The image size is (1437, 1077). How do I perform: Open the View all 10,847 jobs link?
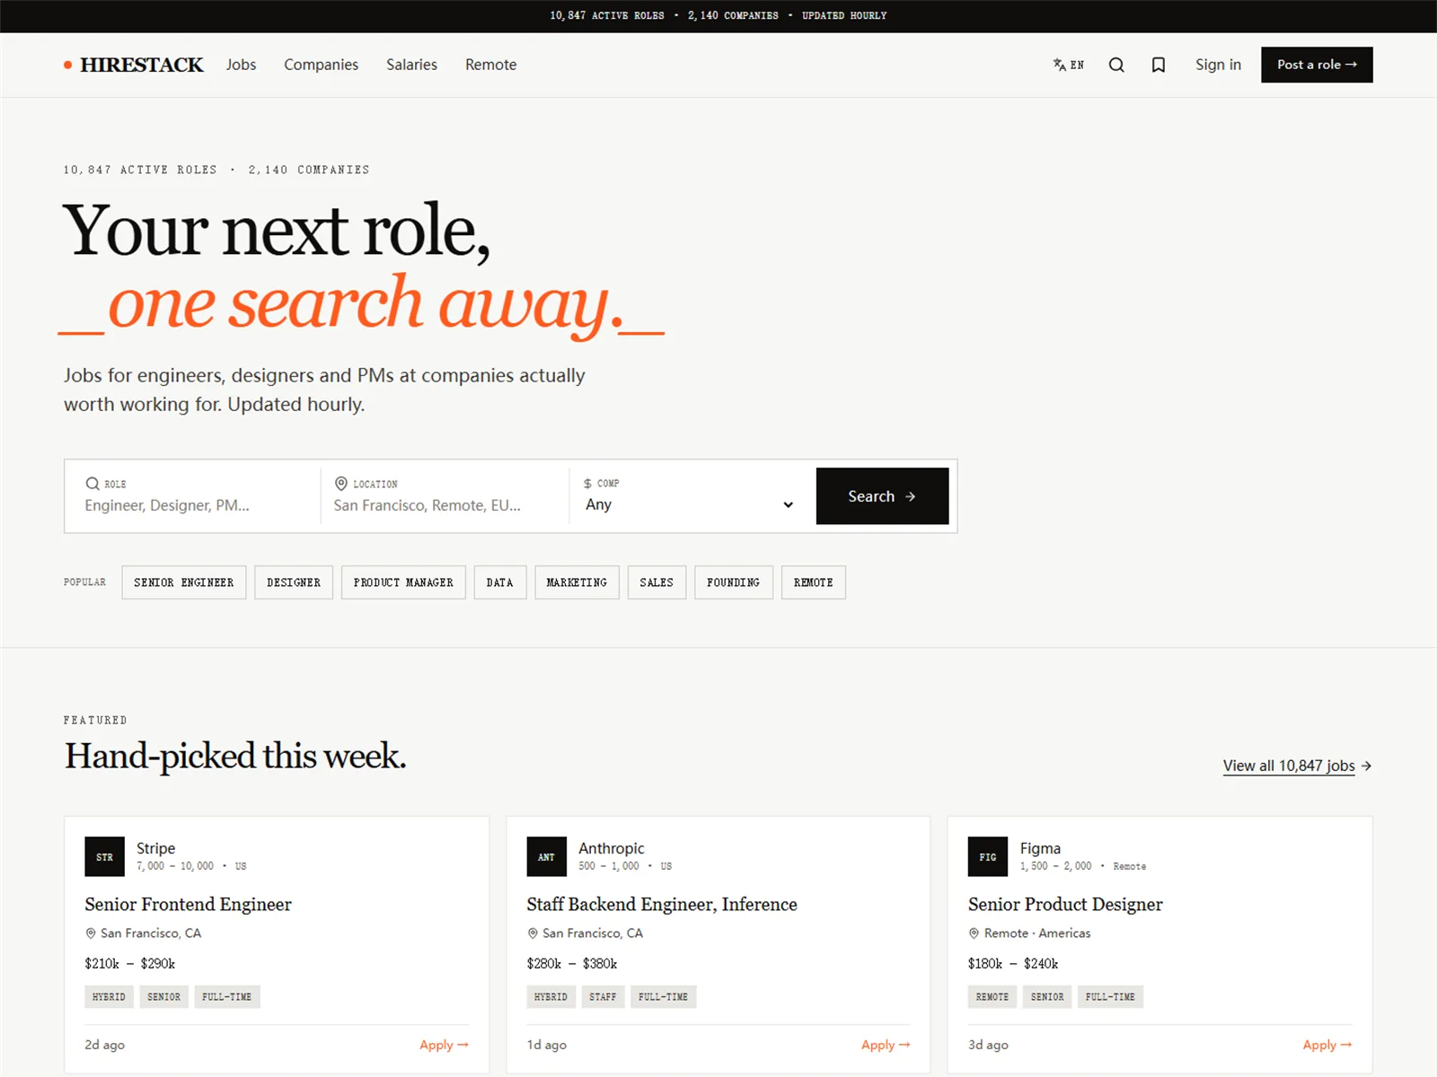click(1297, 766)
